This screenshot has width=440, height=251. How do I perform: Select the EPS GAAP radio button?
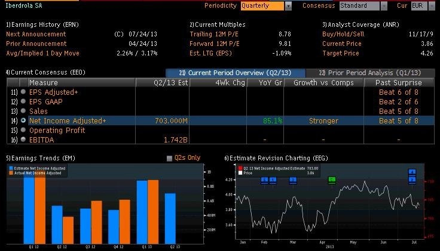(23, 101)
